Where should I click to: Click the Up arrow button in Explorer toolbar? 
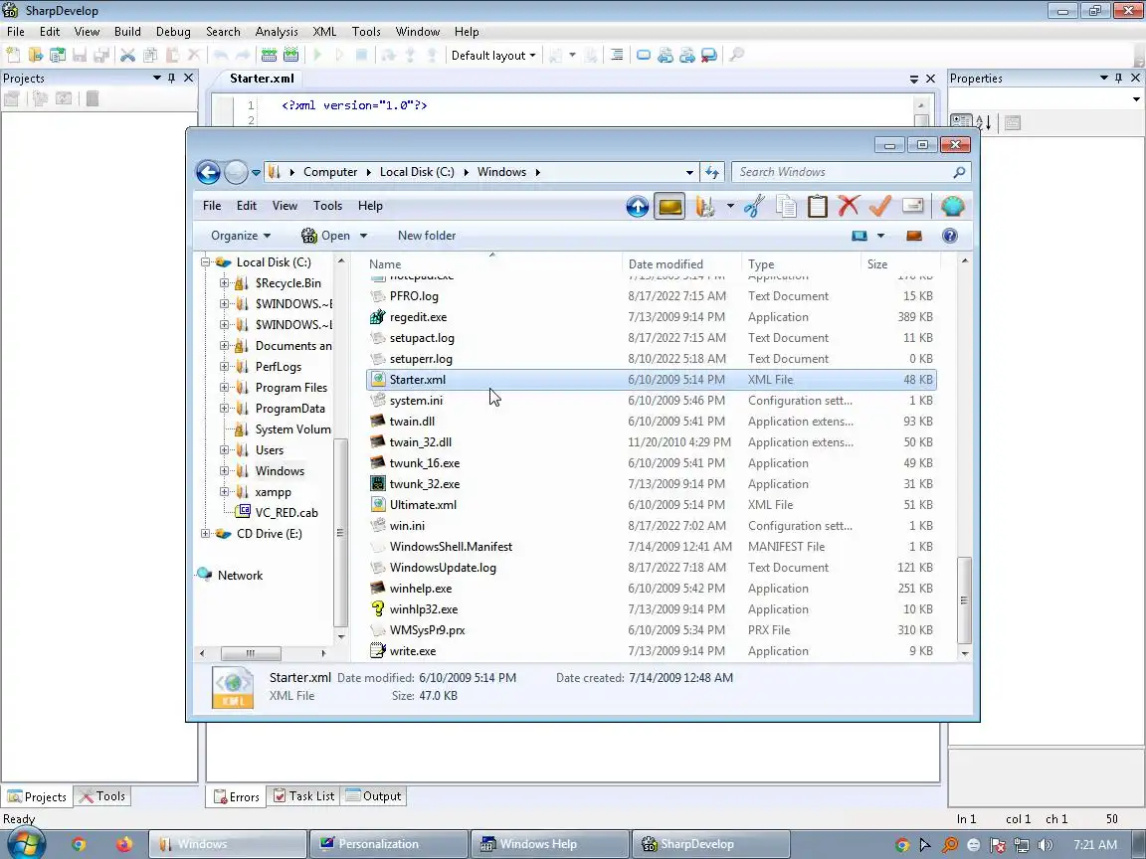coord(638,207)
